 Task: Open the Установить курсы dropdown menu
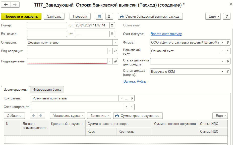point(67,116)
